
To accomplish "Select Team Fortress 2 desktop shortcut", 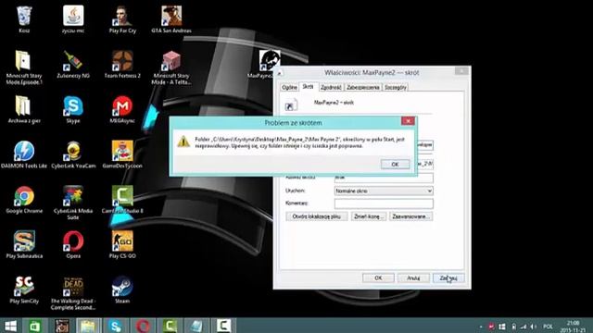I will pyautogui.click(x=122, y=65).
